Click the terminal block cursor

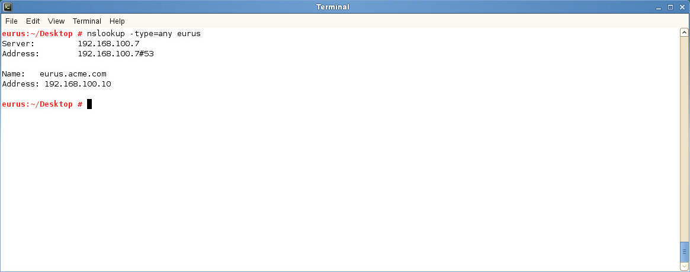pyautogui.click(x=89, y=104)
